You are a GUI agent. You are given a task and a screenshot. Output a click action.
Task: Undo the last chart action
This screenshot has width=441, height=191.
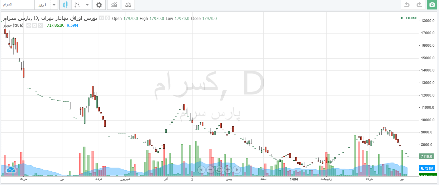click(x=407, y=5)
